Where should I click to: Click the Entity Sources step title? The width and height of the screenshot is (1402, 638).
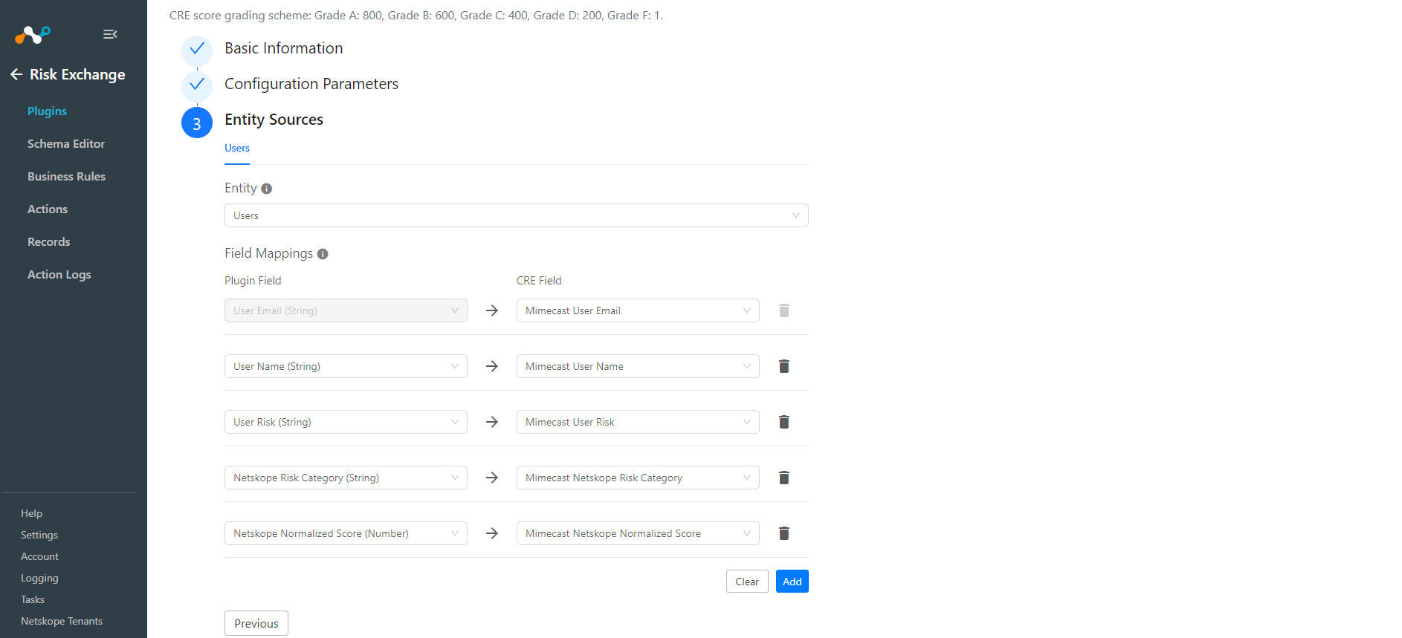(x=274, y=120)
